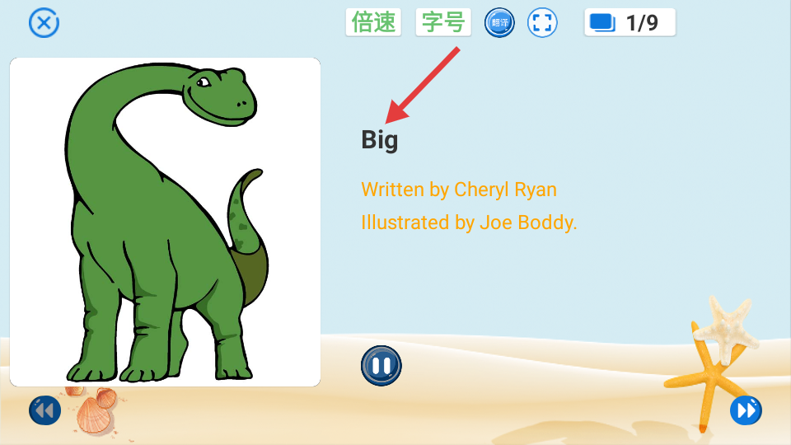Toggle the 翻译 translation button

tap(499, 23)
